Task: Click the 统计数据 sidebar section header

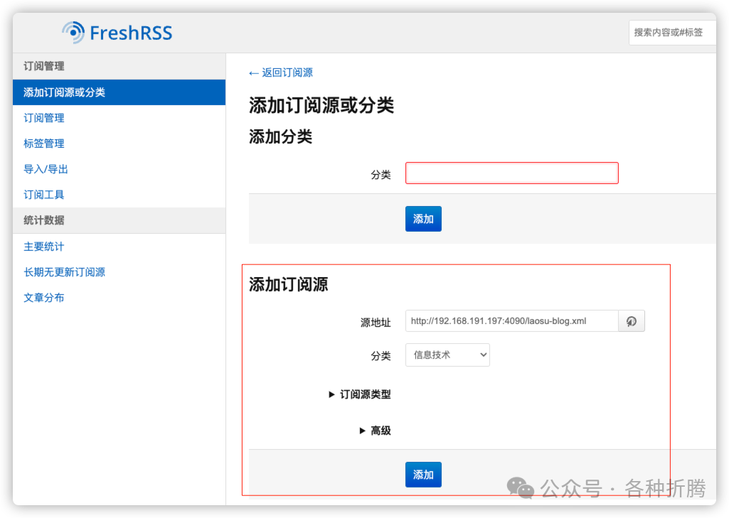Action: tap(119, 220)
